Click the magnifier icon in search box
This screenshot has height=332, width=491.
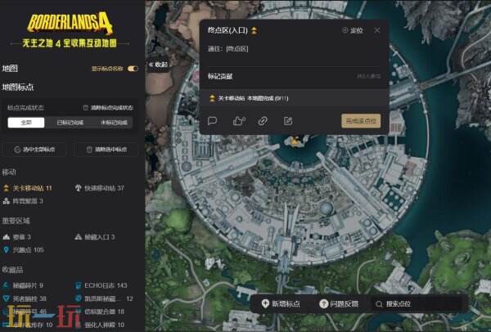(379, 304)
